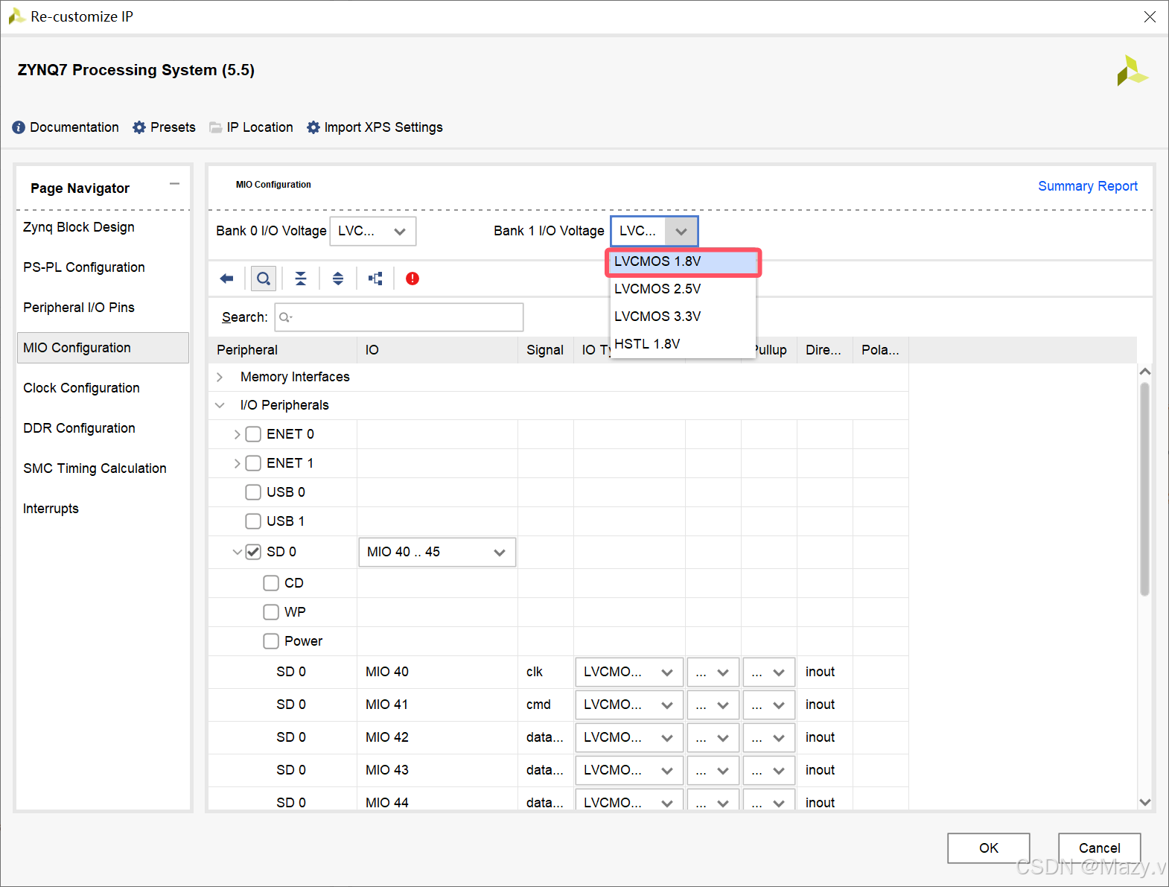Collapse I/O Peripherals tree node

(x=220, y=405)
